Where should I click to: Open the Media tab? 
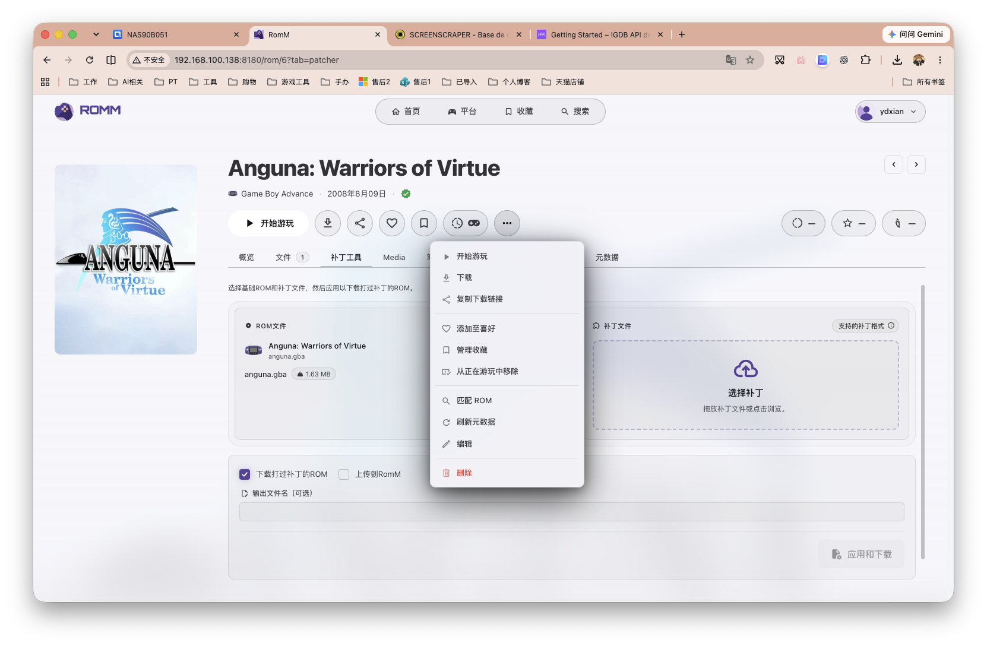394,257
